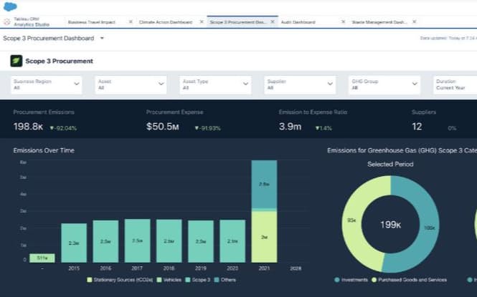Click the Selected Period donut heading
The image size is (477, 297).
tap(390, 164)
